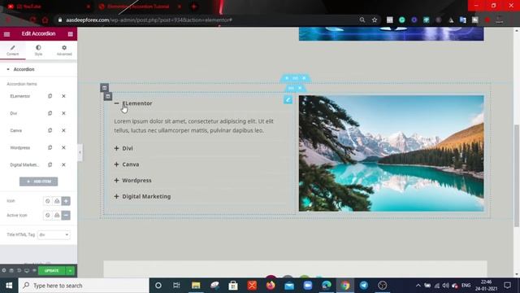Delete section via the handle's X icon
520x293 pixels.
point(304,78)
